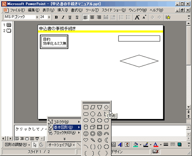Click the free rotate tool

pyautogui.click(x=41, y=145)
